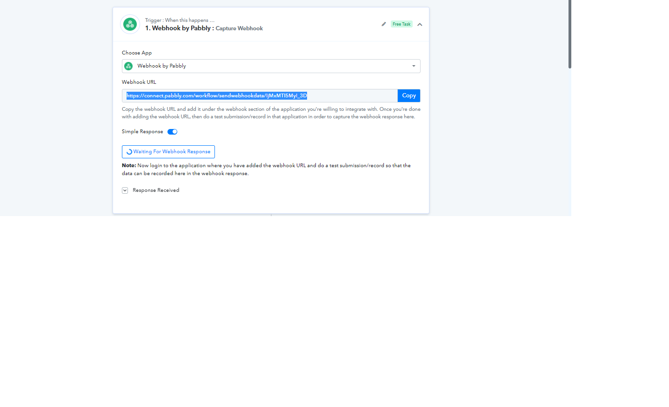The width and height of the screenshot is (669, 407).
Task: Click the Webhook by Pabbly app icon in dropdown
Action: coord(128,66)
